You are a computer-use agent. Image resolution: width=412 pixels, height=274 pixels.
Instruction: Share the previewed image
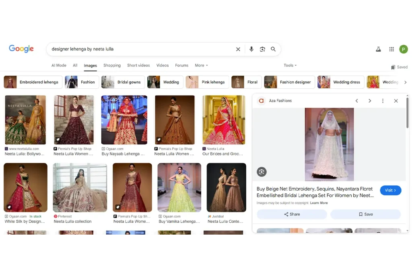292,214
